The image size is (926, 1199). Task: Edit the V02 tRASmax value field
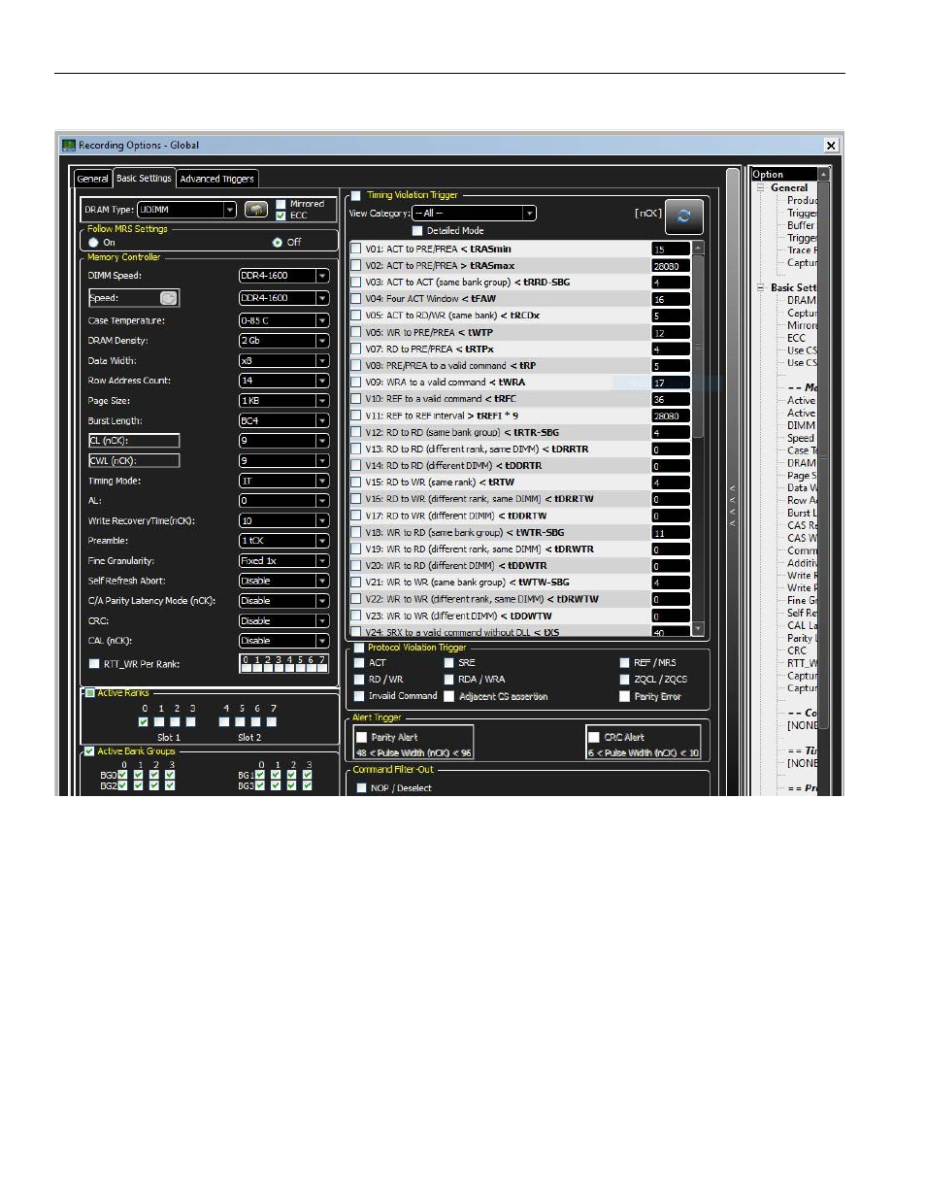671,266
